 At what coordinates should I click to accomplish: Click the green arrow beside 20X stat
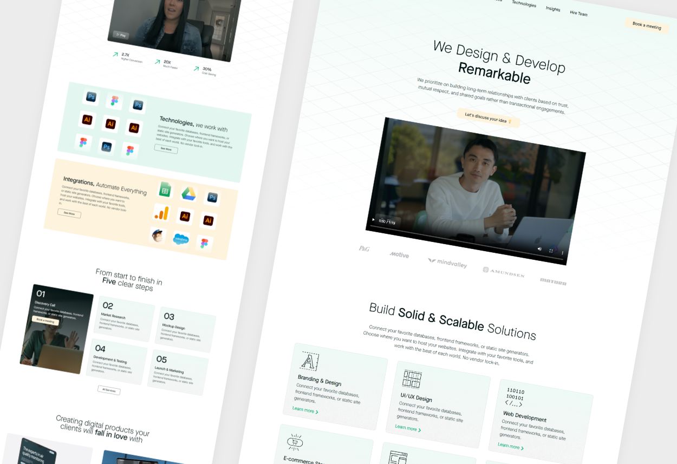point(158,62)
